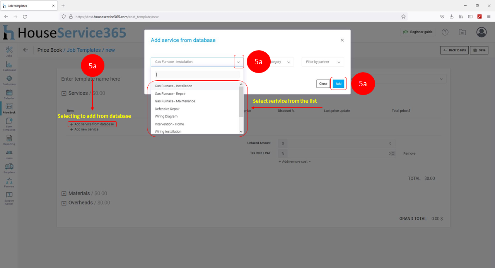The width and height of the screenshot is (495, 268).
Task: Go back in browser history
Action: click(6, 17)
